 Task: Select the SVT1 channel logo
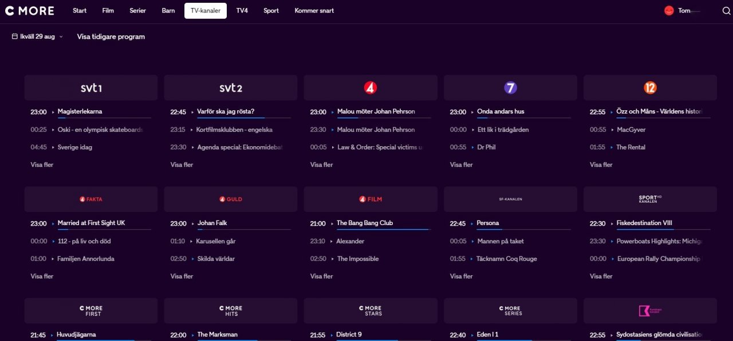click(x=91, y=88)
